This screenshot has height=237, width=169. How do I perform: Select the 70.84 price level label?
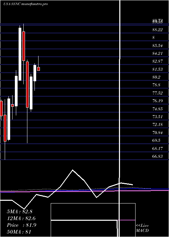pos(158,133)
